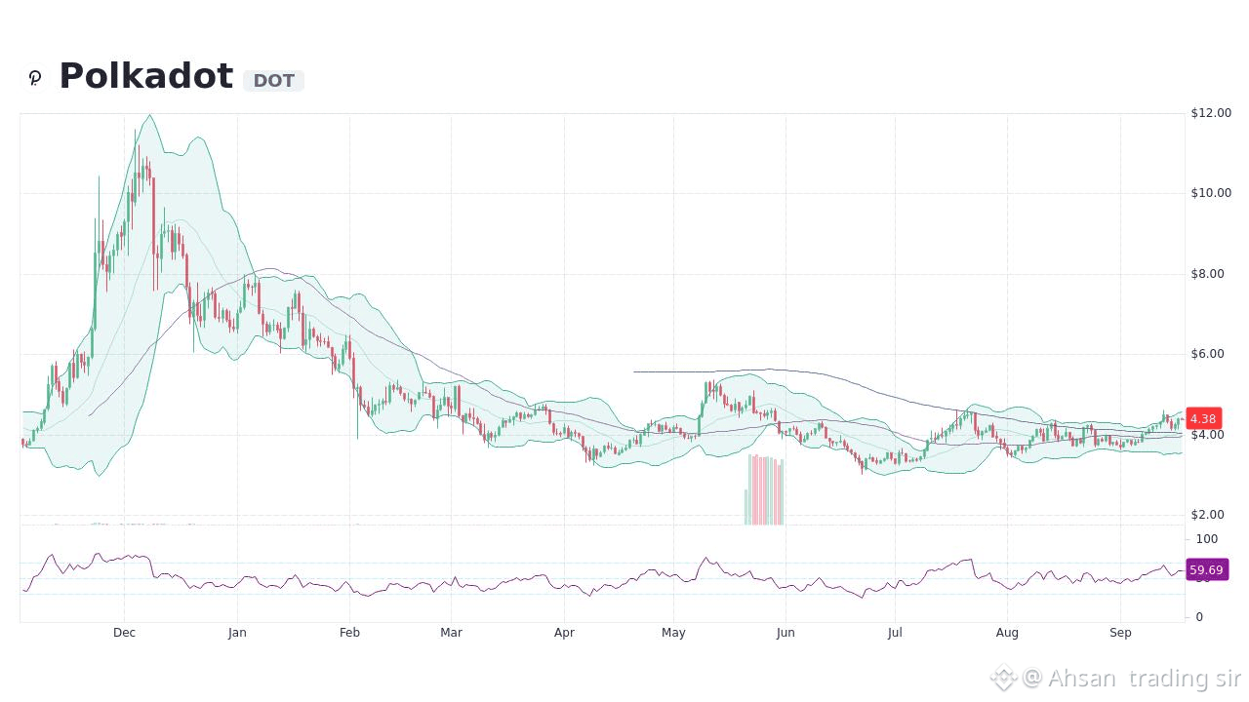The width and height of the screenshot is (1249, 702).
Task: Click the $2.00 price axis label
Action: point(1208,515)
